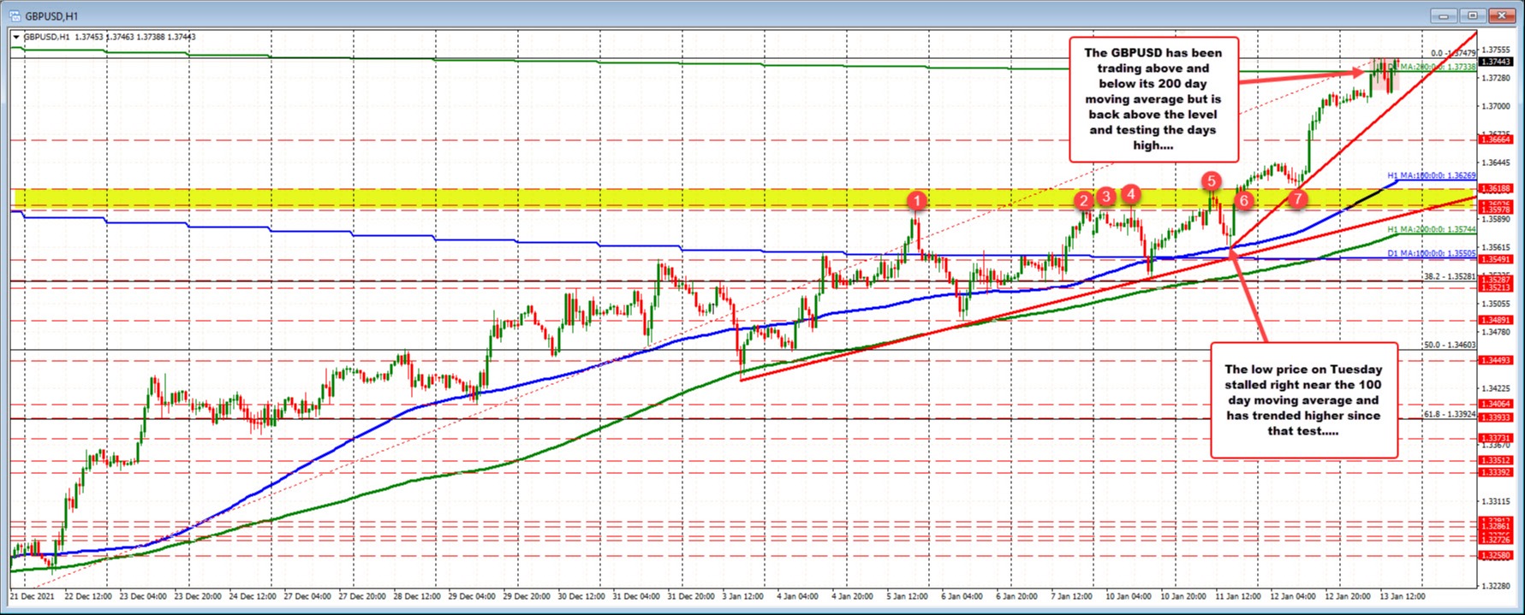
Task: Click the red price label 1.36188
Action: tap(1496, 189)
